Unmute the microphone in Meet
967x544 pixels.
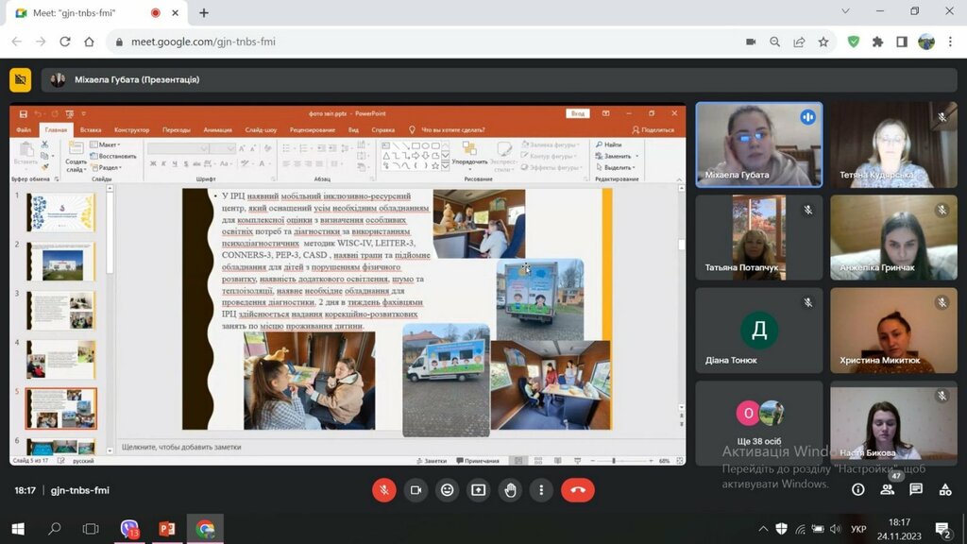[x=383, y=490]
